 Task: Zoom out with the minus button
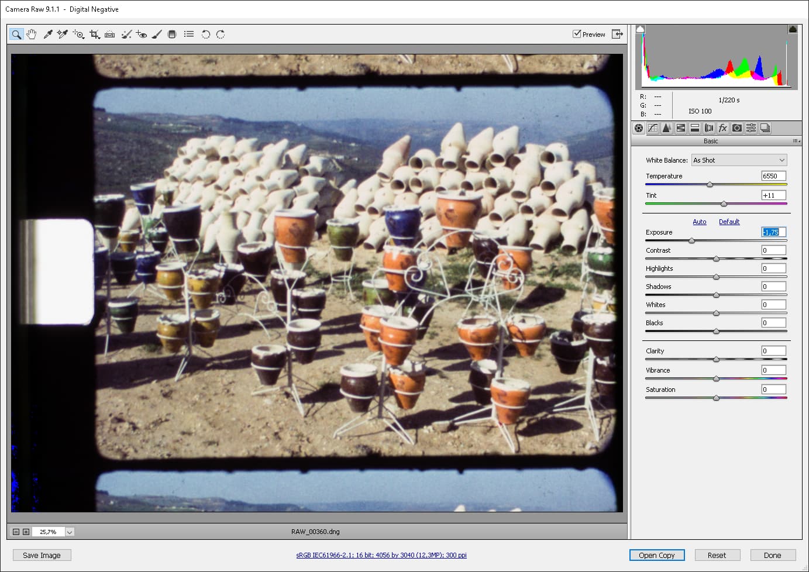coord(16,532)
